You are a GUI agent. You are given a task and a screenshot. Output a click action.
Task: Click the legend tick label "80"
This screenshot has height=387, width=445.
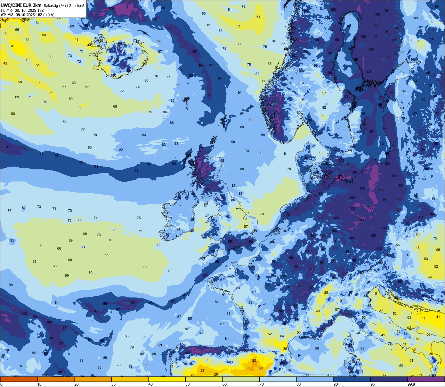(x=299, y=384)
